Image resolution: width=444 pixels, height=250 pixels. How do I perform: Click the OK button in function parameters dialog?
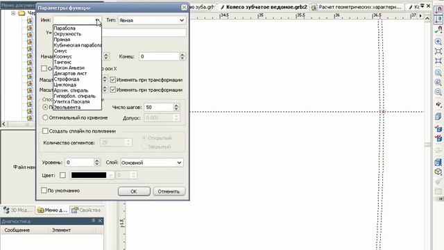pos(134,192)
